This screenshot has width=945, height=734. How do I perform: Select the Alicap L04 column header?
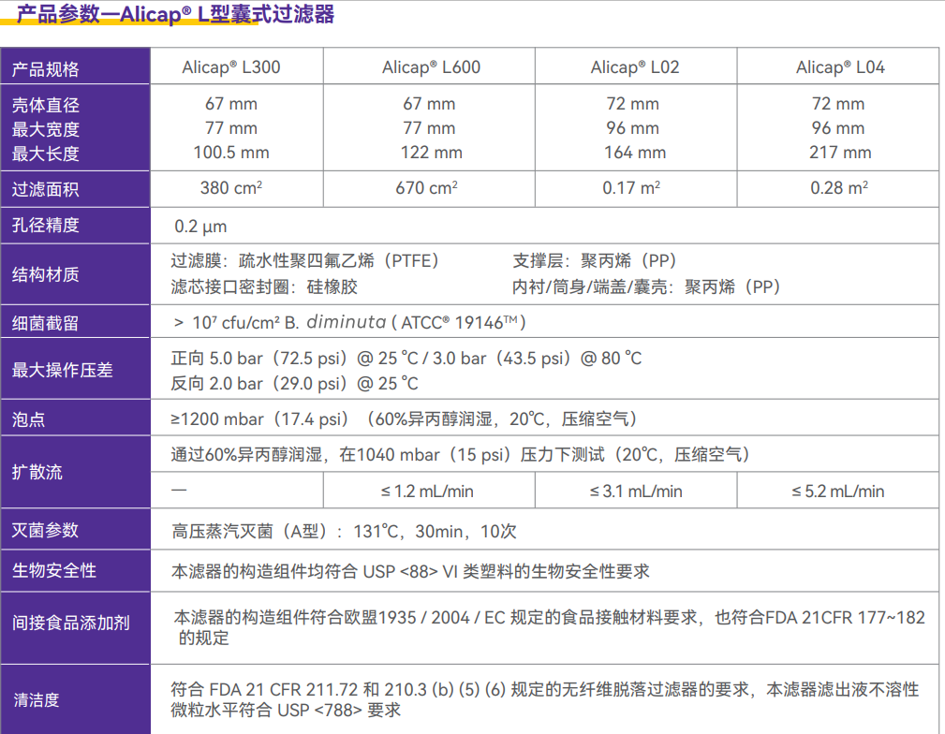point(840,67)
